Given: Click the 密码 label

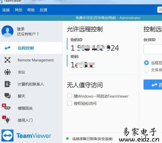Looking at the screenshot, I should (75, 57).
